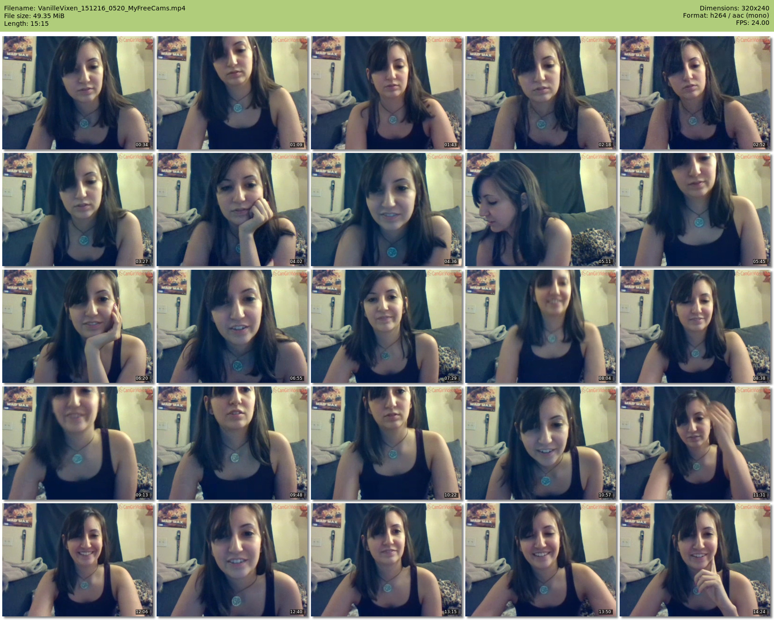Click the thumbnail timestamped 00:34
The width and height of the screenshot is (774, 620).
[x=78, y=93]
